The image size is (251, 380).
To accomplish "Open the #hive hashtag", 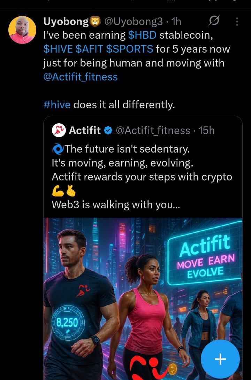I will click(57, 105).
